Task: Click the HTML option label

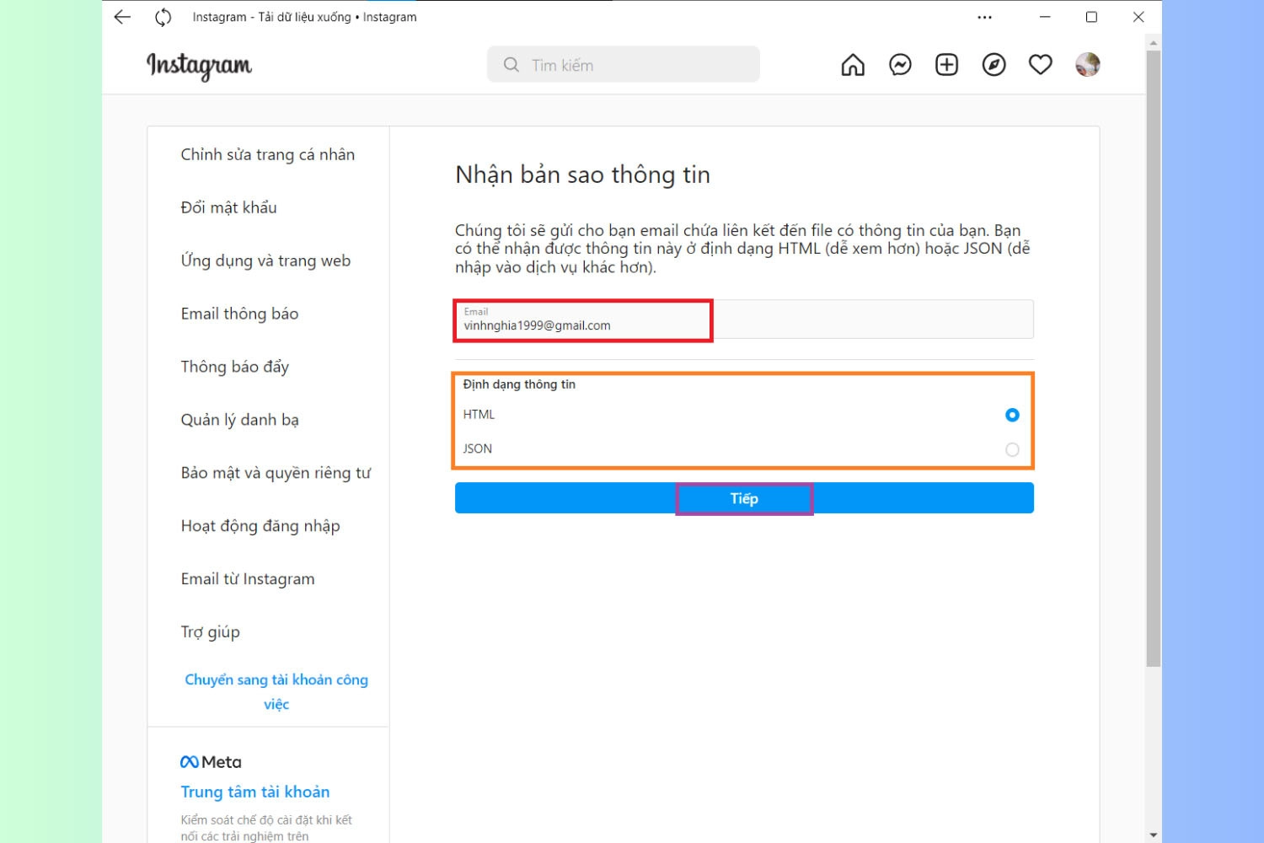Action: click(479, 415)
